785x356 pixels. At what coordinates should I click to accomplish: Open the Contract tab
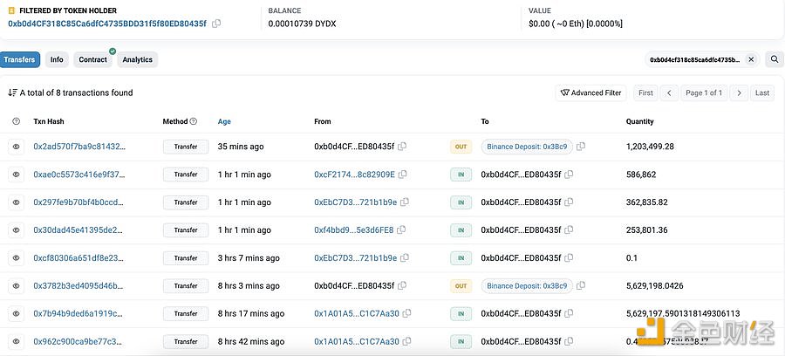coord(93,59)
